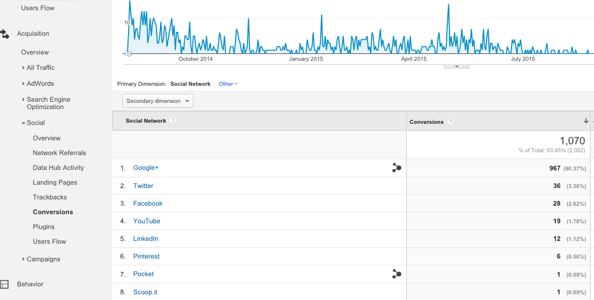Click the July 2015 chart axis label
The image size is (594, 300).
pos(523,59)
